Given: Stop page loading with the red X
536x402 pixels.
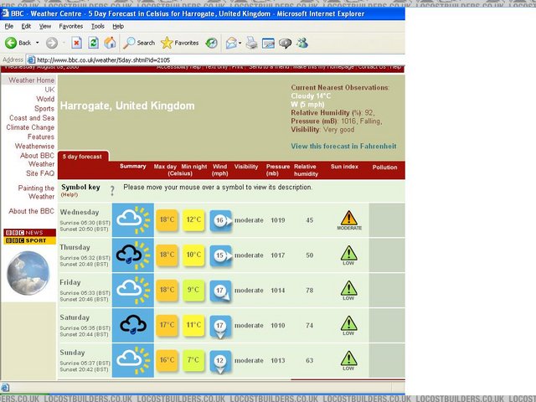Looking at the screenshot, I should 76,43.
